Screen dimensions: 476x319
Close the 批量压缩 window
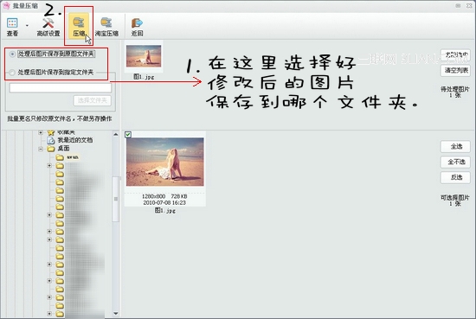pyautogui.click(x=469, y=5)
